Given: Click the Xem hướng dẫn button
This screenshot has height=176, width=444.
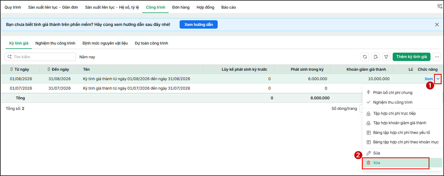Looking at the screenshot, I should 199,25.
